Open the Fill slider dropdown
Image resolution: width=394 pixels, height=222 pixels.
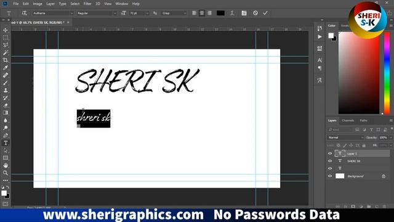pyautogui.click(x=391, y=146)
